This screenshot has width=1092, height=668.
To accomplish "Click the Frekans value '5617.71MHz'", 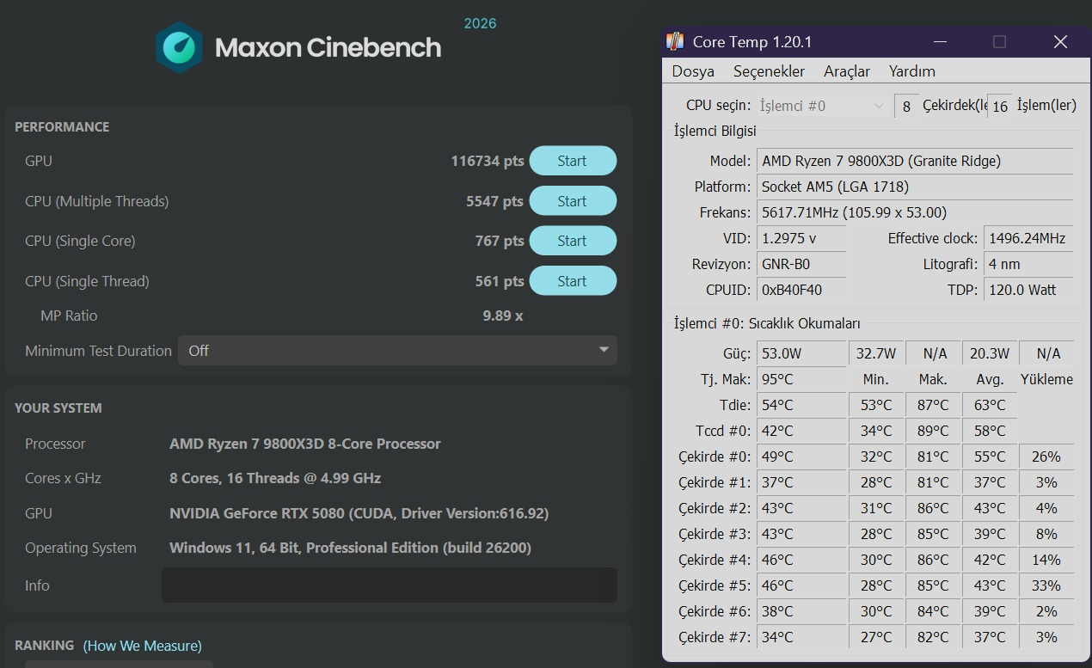I will pos(915,212).
